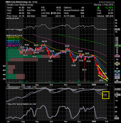Click the 70.03 price label
Screen dimensions: 121x123
click(88, 61)
